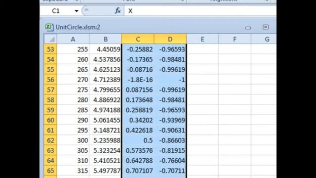Select row 57 header
The width and height of the screenshot is (316, 178).
50,89
